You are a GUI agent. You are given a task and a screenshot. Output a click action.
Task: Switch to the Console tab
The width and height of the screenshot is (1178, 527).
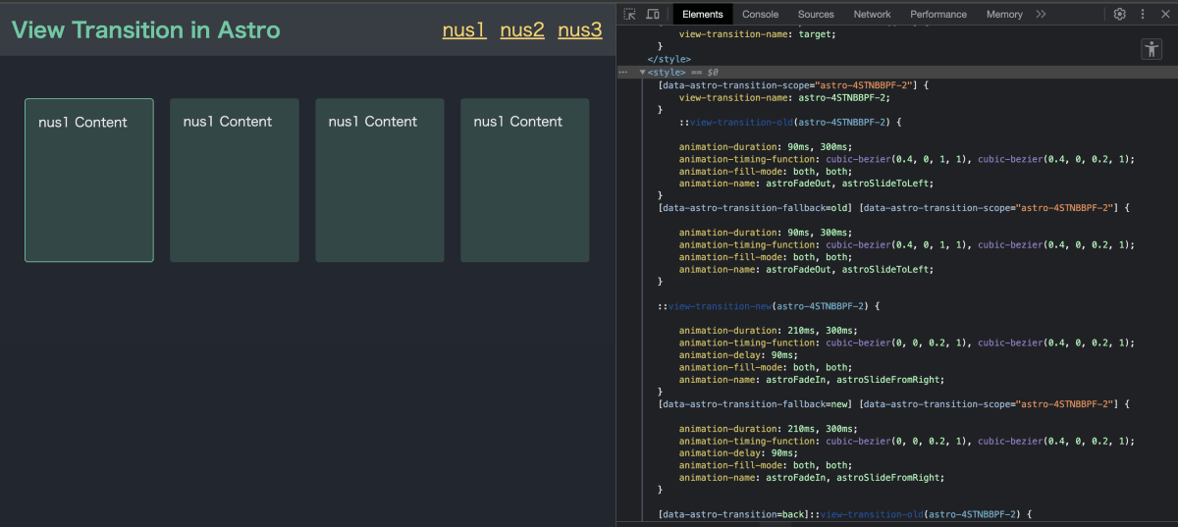(760, 14)
